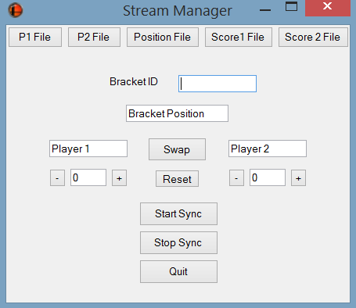The width and height of the screenshot is (356, 308).
Task: Close the Stream Manager window
Action: click(x=328, y=8)
